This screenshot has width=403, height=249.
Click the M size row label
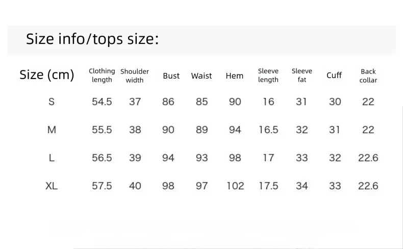click(52, 130)
